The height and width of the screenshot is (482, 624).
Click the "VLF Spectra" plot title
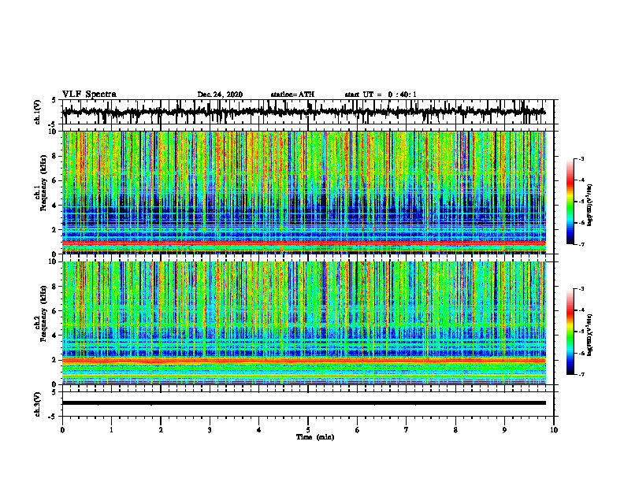(x=89, y=95)
